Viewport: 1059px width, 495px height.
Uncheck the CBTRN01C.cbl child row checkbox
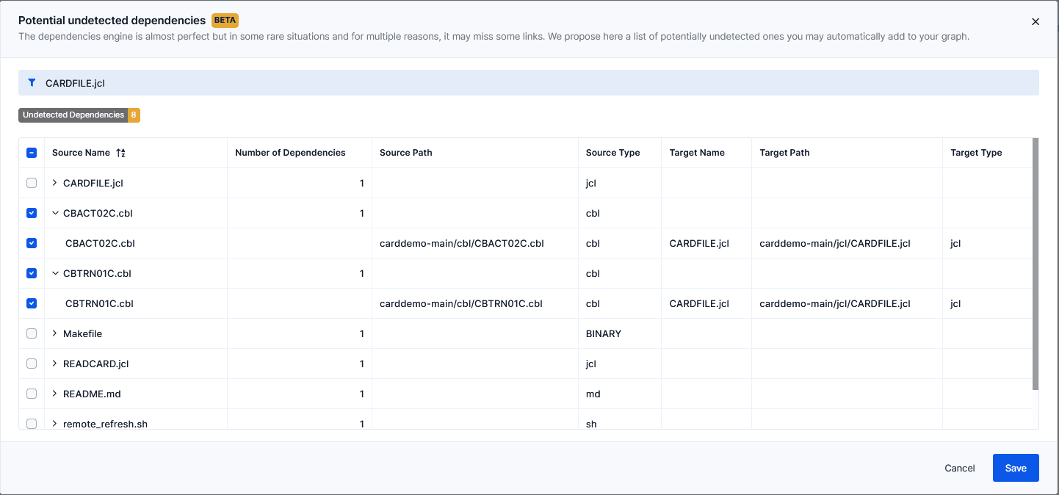32,303
